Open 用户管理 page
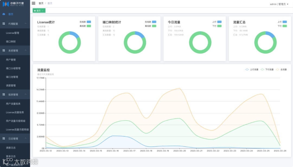Image resolution: width=293 pixels, height=167 pixels. tap(15, 60)
